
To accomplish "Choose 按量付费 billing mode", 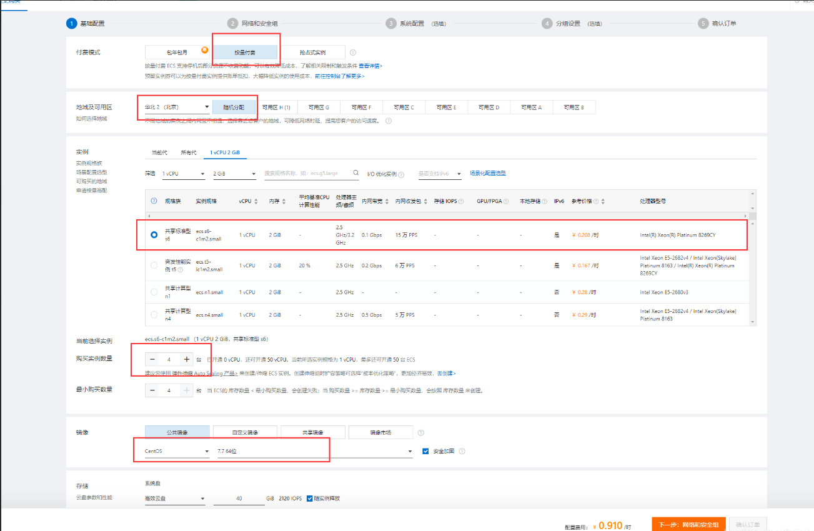I will tap(245, 52).
